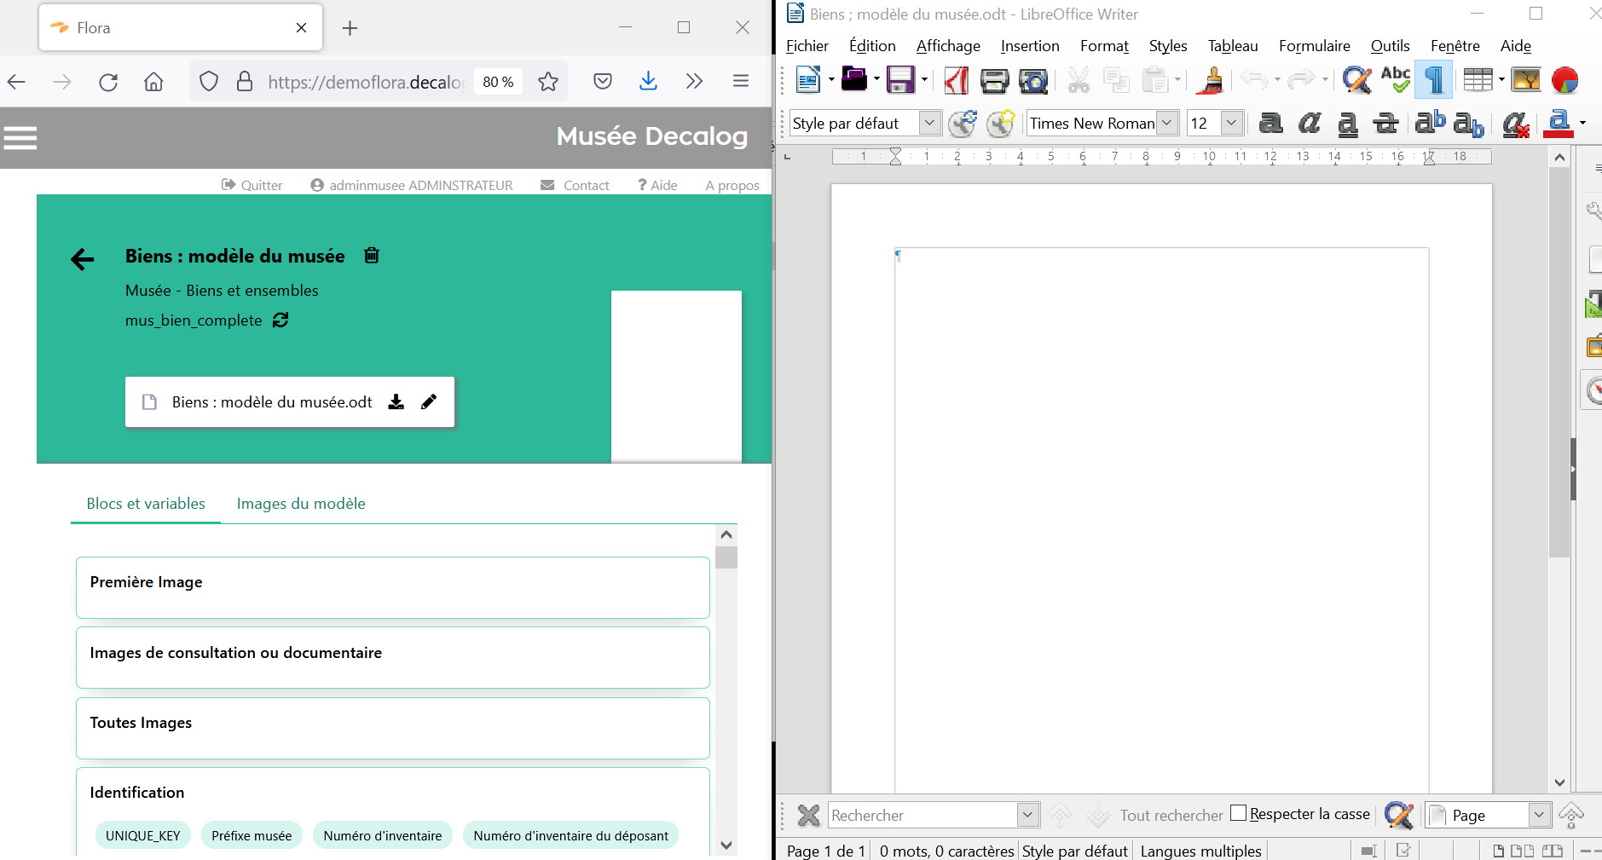Screen dimensions: 1602x860
Task: Open the Aide link in Flora
Action: pos(657,185)
